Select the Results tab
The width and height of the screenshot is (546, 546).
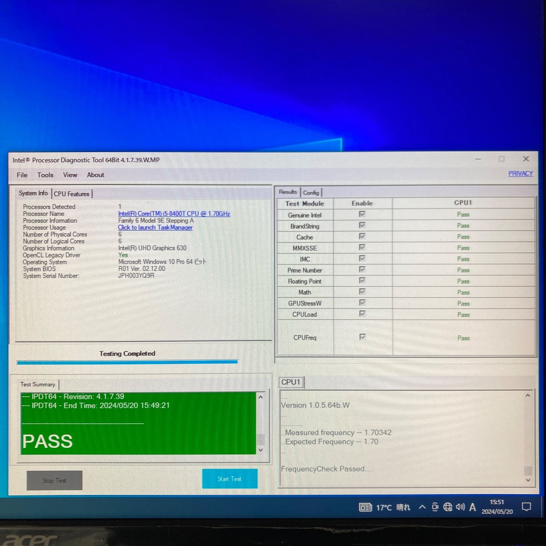[288, 192]
